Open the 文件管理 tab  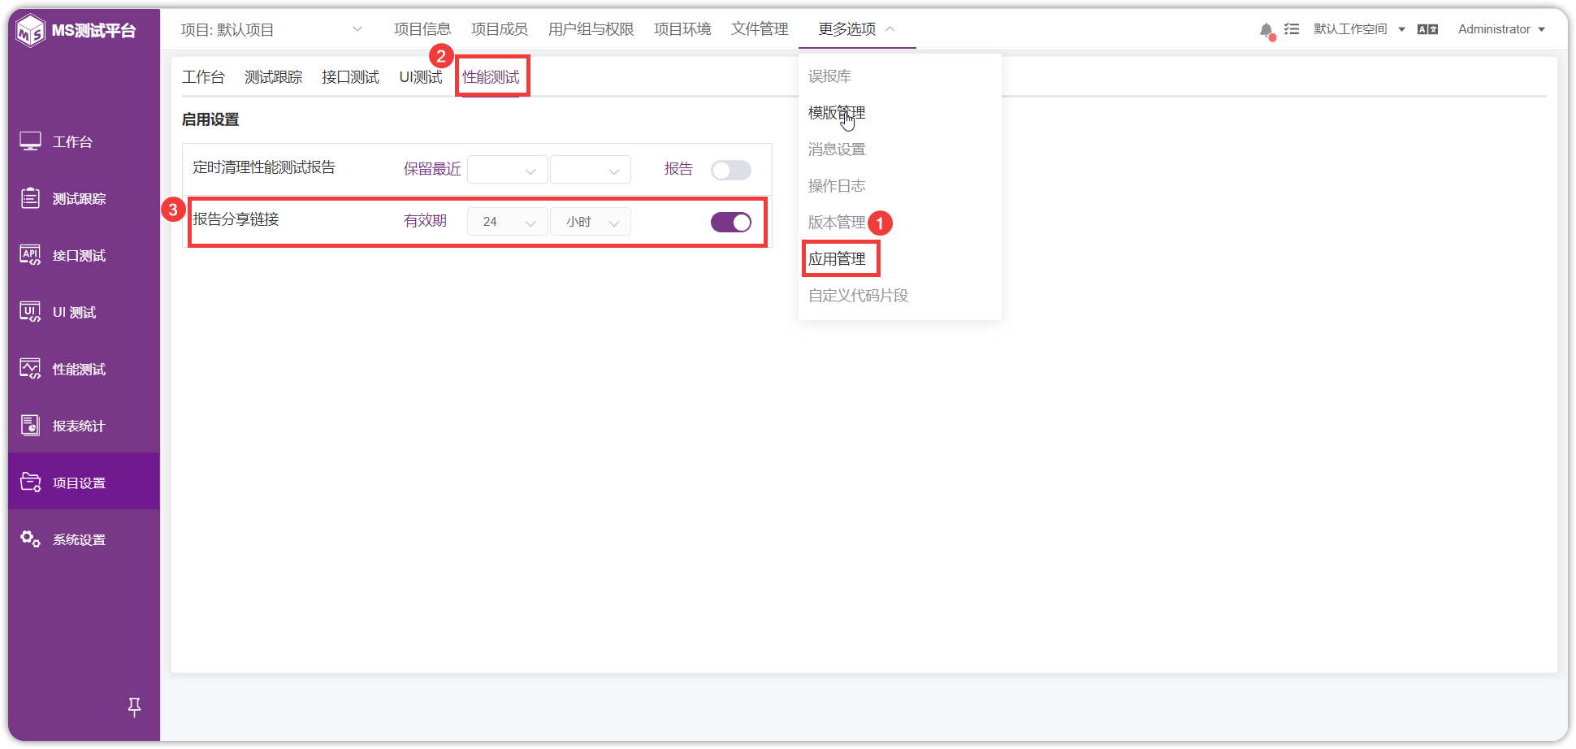760,29
